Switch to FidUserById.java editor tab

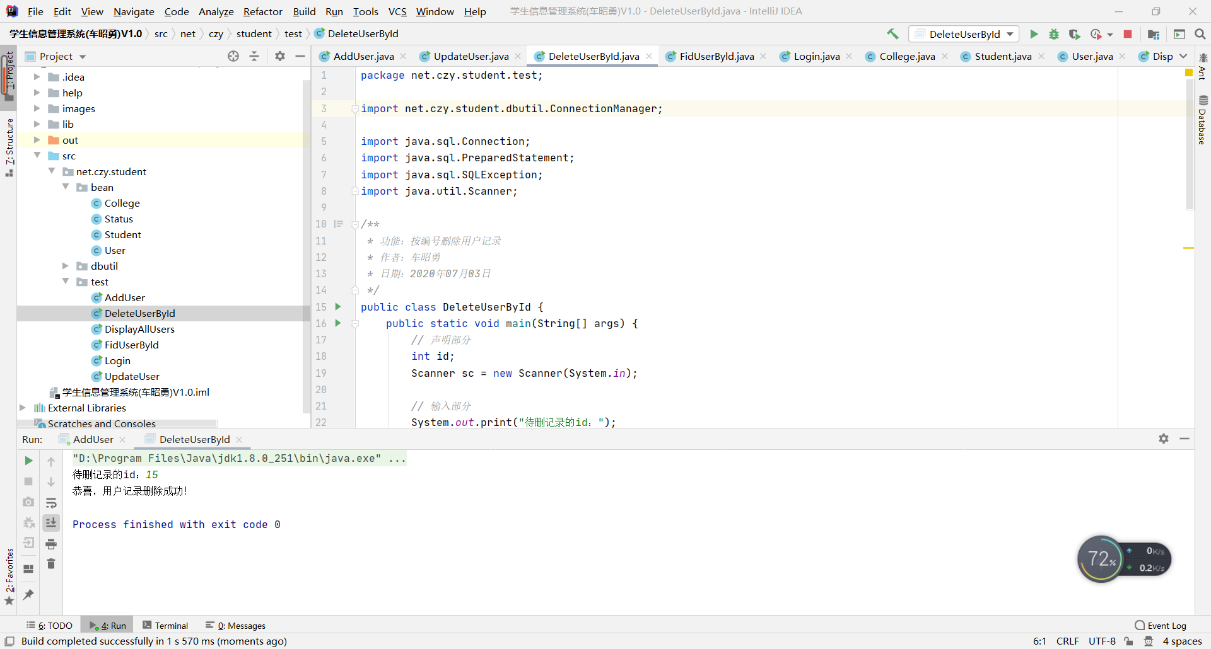pyautogui.click(x=717, y=56)
